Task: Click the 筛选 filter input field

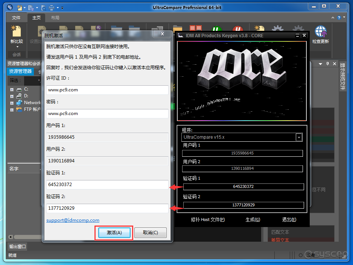Action: tap(32, 80)
